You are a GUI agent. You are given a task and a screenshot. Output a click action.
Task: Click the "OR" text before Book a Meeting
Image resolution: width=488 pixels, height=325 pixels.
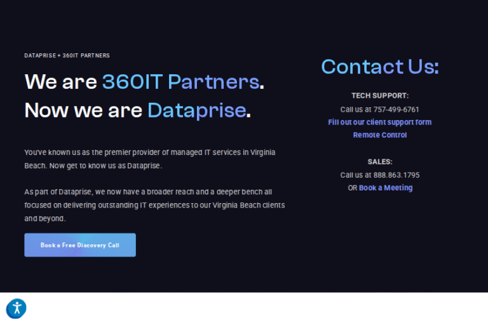click(x=352, y=188)
